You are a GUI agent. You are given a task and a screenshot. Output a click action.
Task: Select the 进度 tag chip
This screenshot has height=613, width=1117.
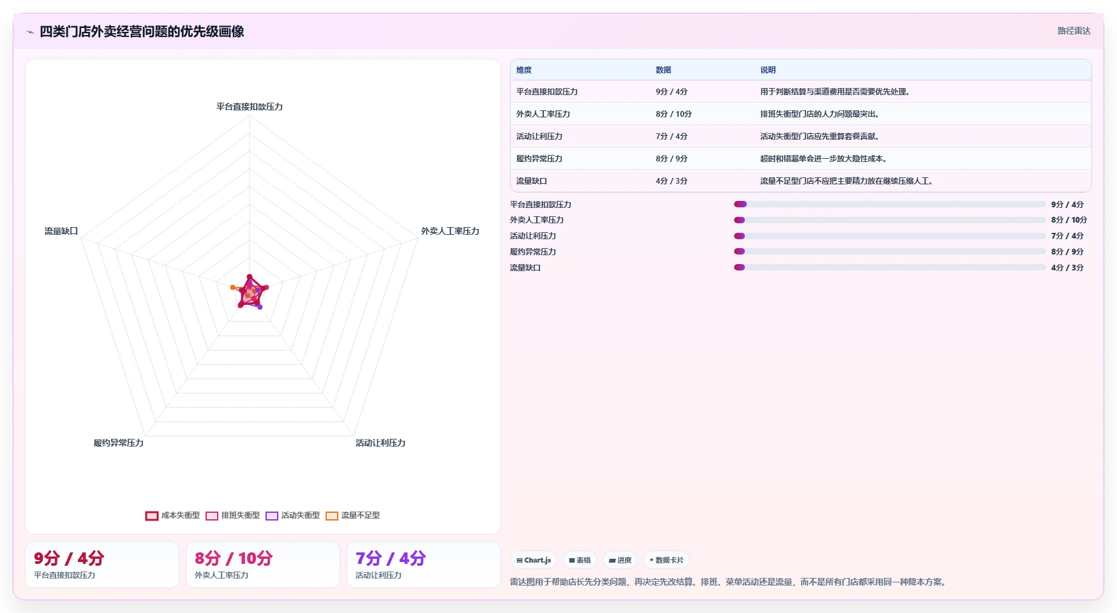pyautogui.click(x=620, y=560)
